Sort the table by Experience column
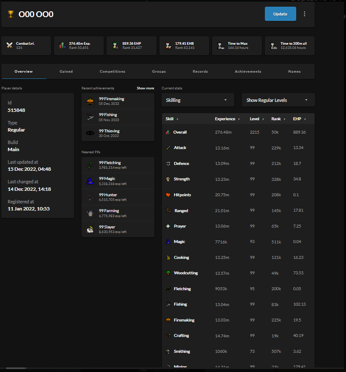Screen dimensions: 346x372 (227, 119)
